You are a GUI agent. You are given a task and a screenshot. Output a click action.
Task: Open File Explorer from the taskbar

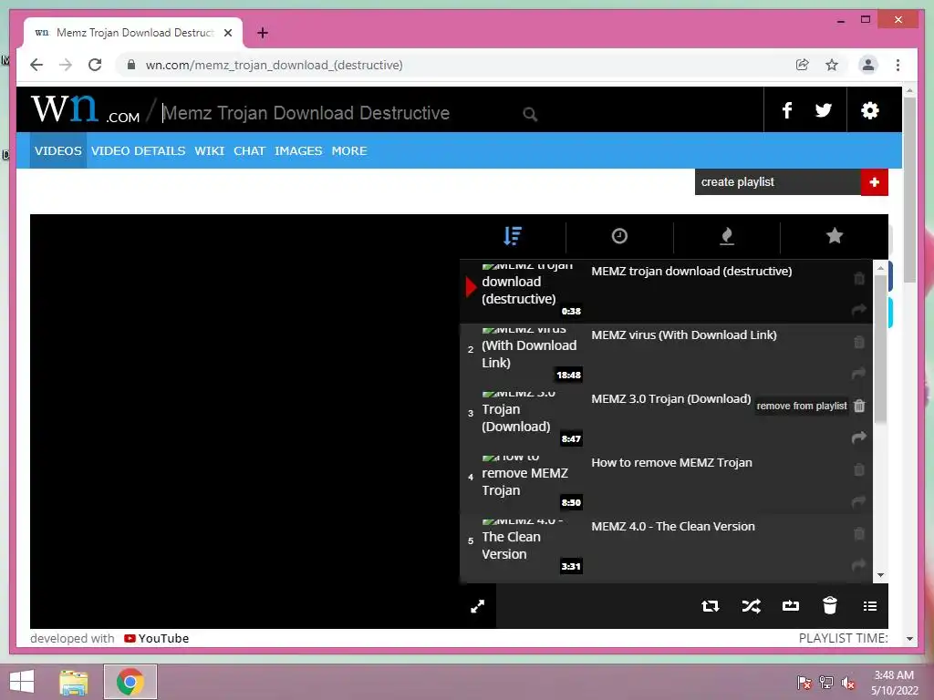click(x=74, y=682)
